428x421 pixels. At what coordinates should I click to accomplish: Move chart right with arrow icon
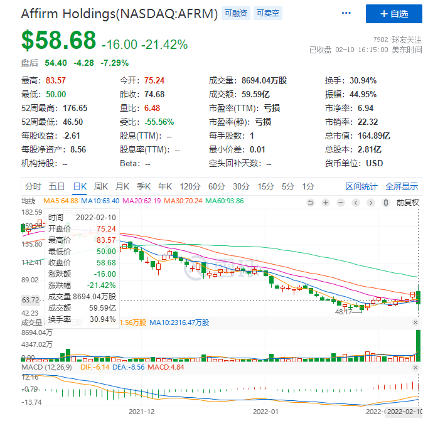pos(370,203)
